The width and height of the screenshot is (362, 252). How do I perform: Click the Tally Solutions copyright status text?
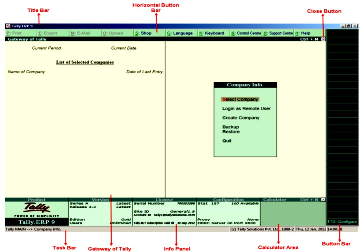[262, 229]
